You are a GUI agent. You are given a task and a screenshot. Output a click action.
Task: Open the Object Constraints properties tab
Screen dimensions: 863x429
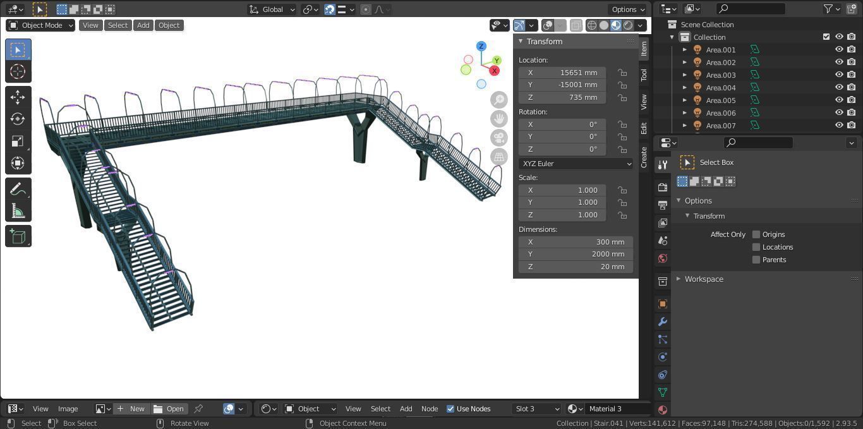pos(663,375)
